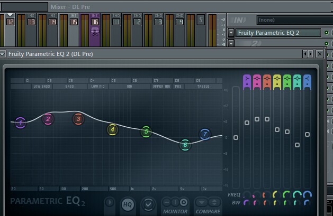Click the green band 5 FREQ knob
333x216 pixels.
coord(287,195)
